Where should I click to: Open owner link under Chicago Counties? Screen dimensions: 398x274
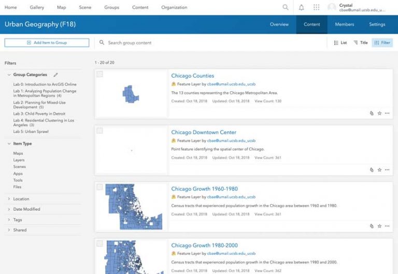point(231,84)
